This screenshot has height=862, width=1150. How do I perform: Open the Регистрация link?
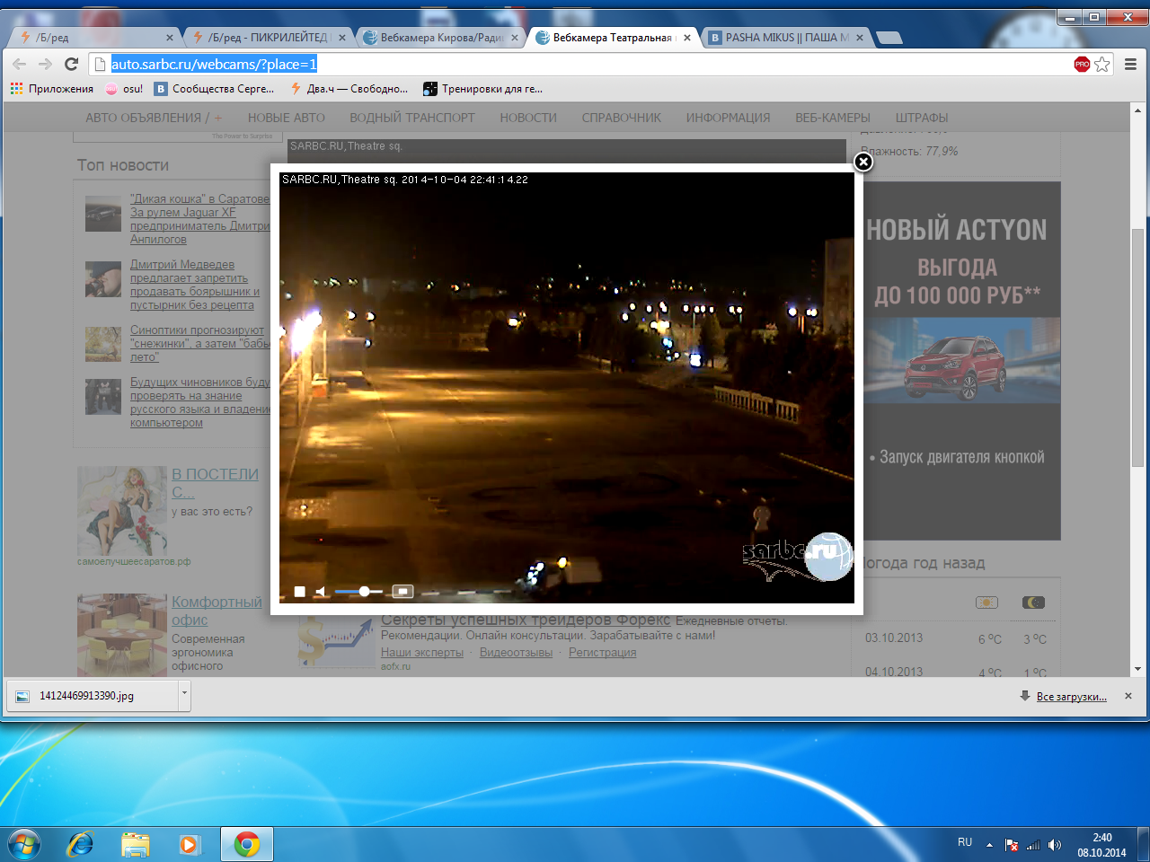click(x=602, y=653)
